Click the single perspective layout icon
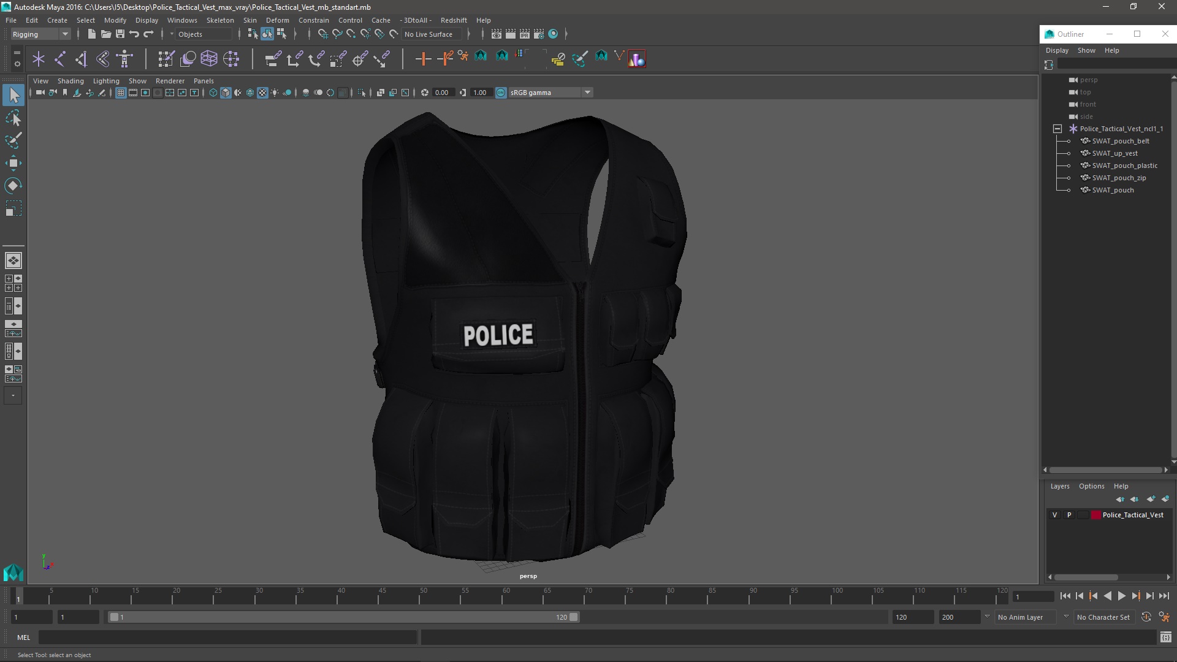The width and height of the screenshot is (1177, 662). click(13, 261)
